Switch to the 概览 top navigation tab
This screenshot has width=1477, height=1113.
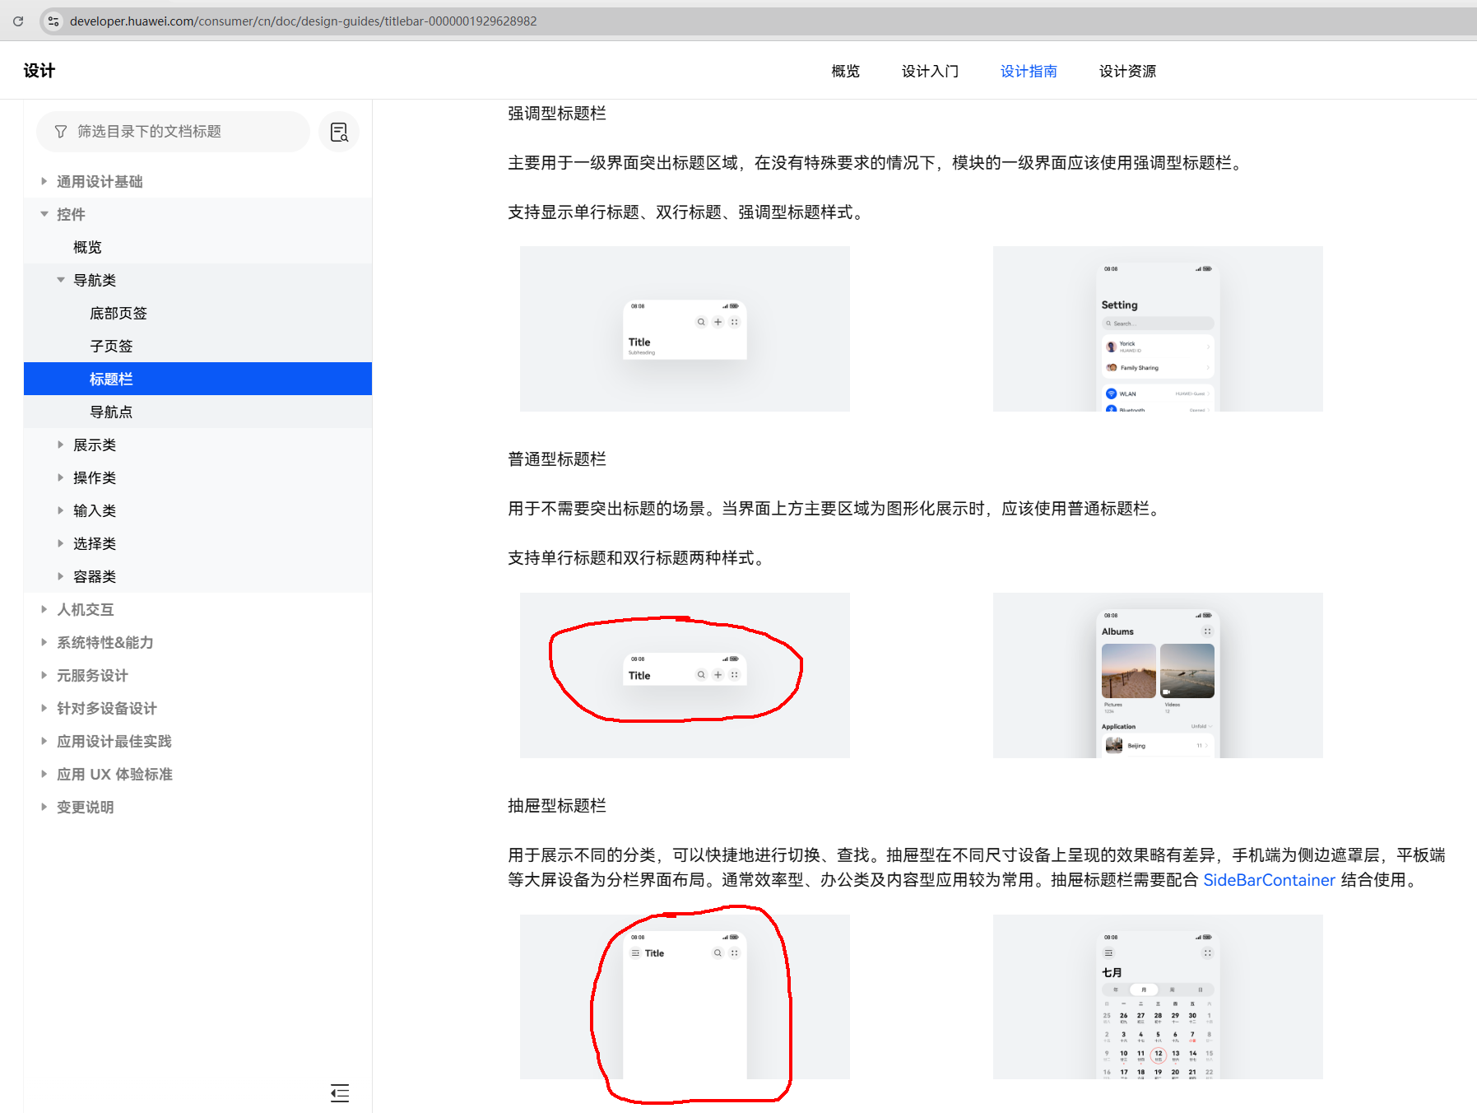pyautogui.click(x=845, y=72)
